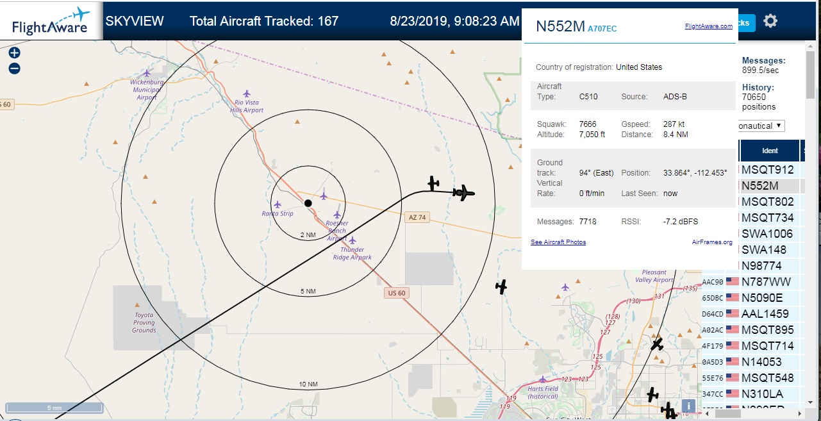Click the N552M popup title
This screenshot has height=421, width=821.
coord(561,26)
